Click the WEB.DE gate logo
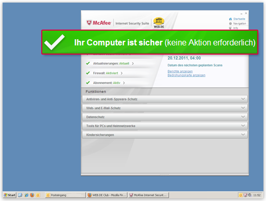 [159, 22]
